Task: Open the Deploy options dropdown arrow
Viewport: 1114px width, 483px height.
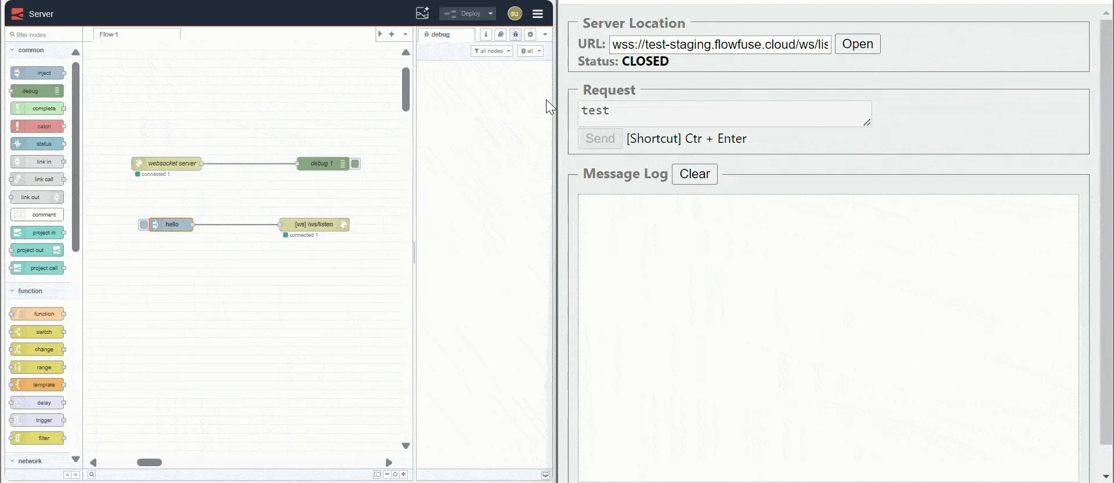Action: (490, 13)
